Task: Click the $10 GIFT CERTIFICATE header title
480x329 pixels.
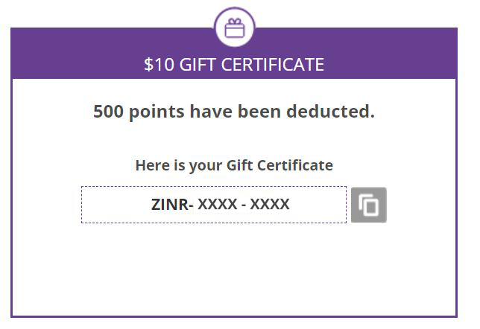Action: (x=234, y=65)
